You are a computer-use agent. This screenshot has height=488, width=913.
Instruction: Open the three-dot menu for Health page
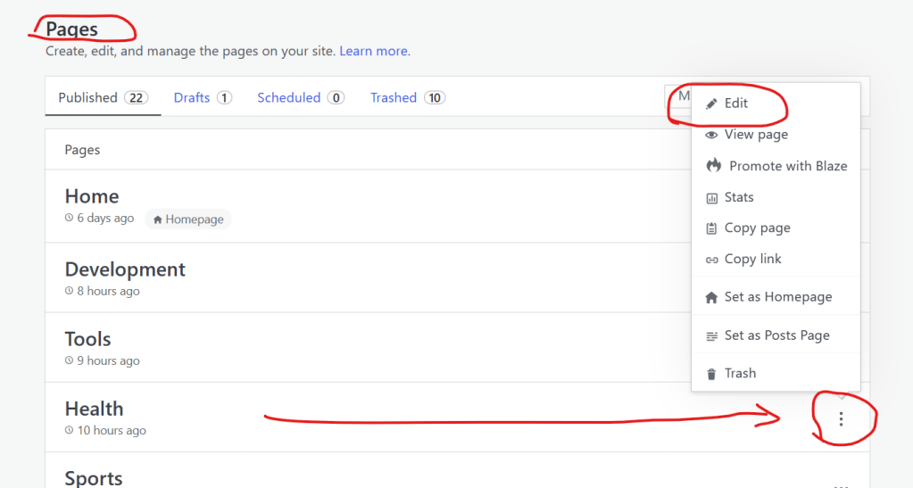click(x=841, y=418)
